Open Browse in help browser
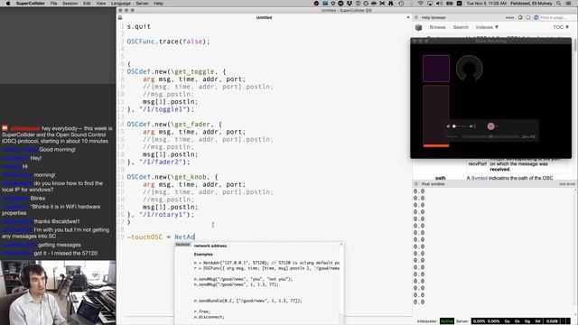 (437, 27)
